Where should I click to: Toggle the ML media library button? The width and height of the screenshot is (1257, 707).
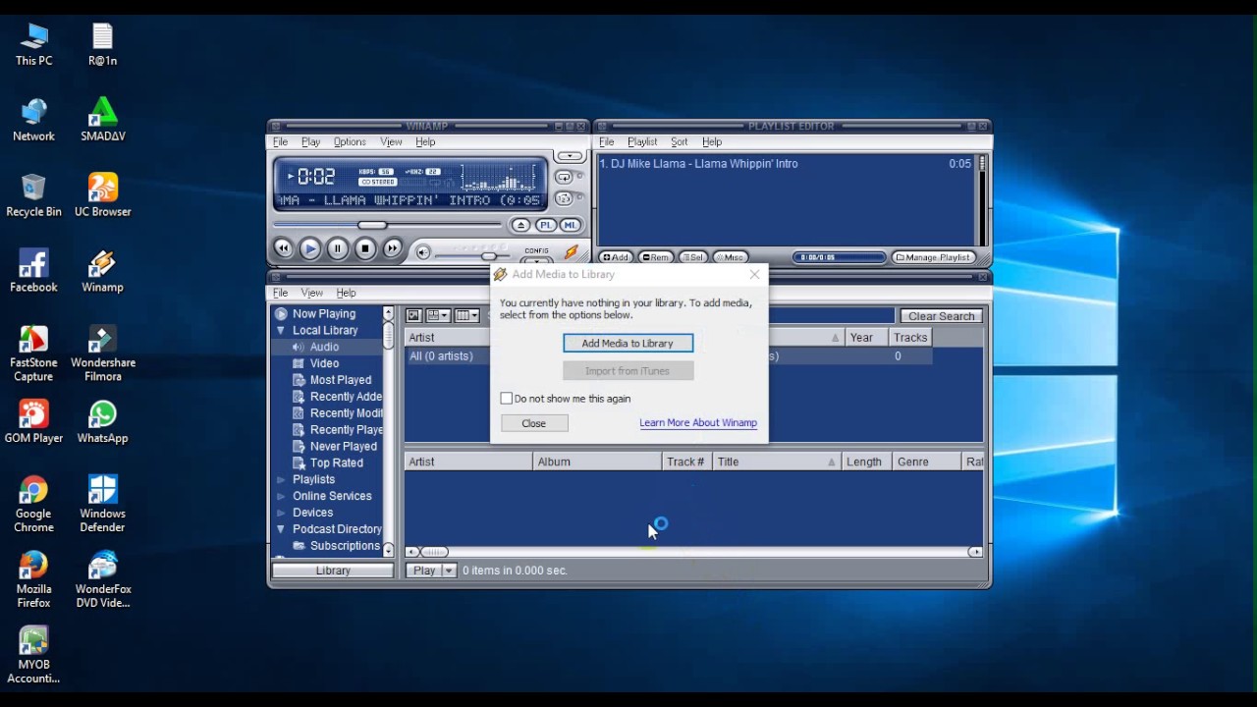pyautogui.click(x=570, y=226)
